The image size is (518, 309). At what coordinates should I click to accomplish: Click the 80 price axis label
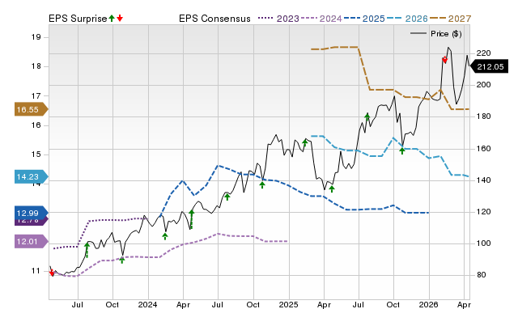pos(482,275)
